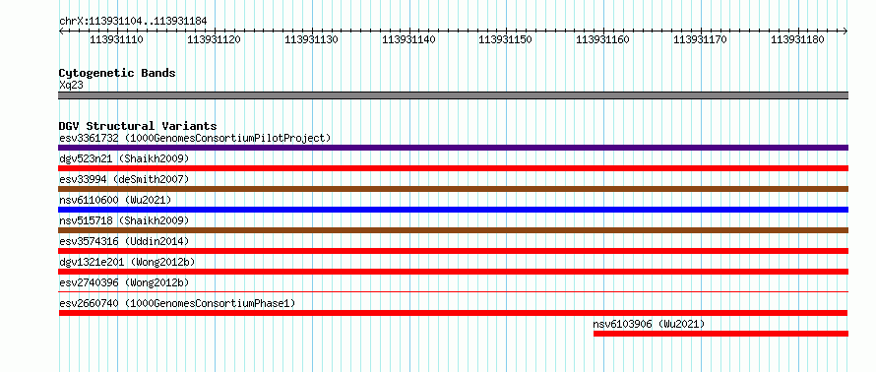
Task: Open nsv6110600 (Wu2021) label
Action: click(115, 200)
